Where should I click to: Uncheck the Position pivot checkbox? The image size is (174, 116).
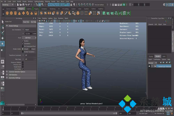23,41
